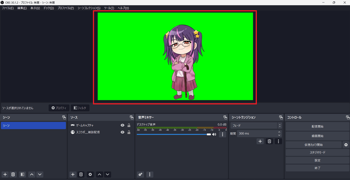
Task: Move source down in Sources panel
Action: 108,175
